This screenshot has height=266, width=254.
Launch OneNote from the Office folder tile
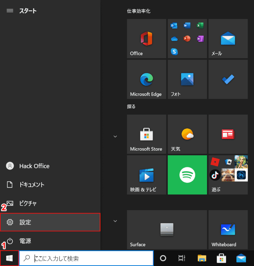(200, 39)
